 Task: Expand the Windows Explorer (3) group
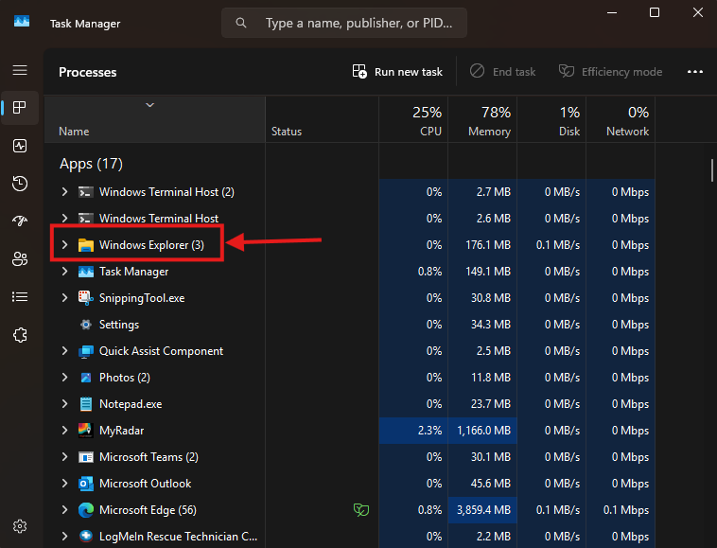click(64, 245)
